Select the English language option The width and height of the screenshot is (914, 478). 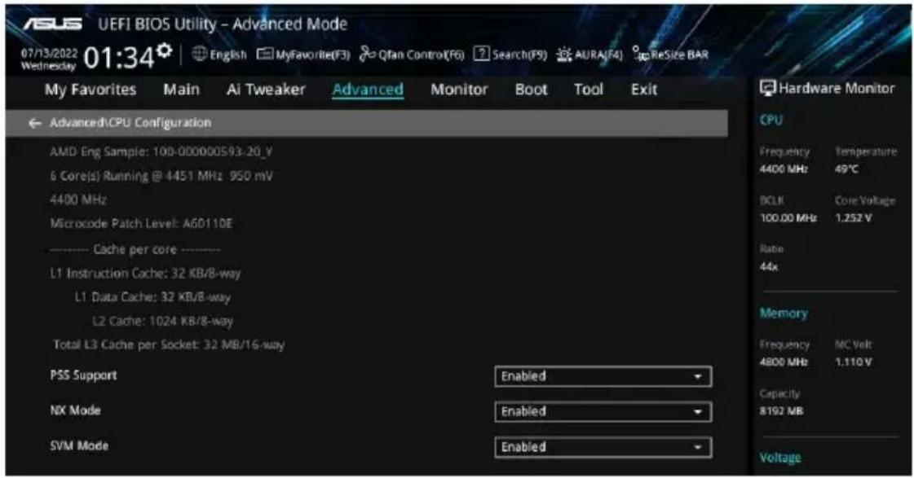tap(228, 55)
